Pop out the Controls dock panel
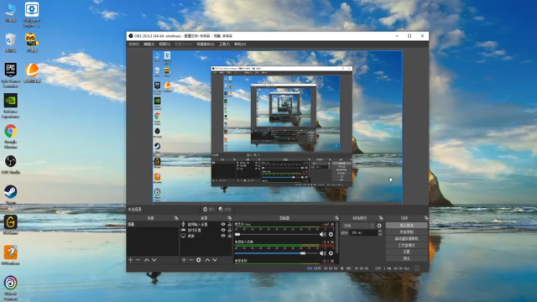This screenshot has height=302, width=537. point(426,218)
